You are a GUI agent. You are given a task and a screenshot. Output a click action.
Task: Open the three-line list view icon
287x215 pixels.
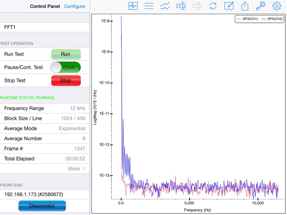point(149,6)
